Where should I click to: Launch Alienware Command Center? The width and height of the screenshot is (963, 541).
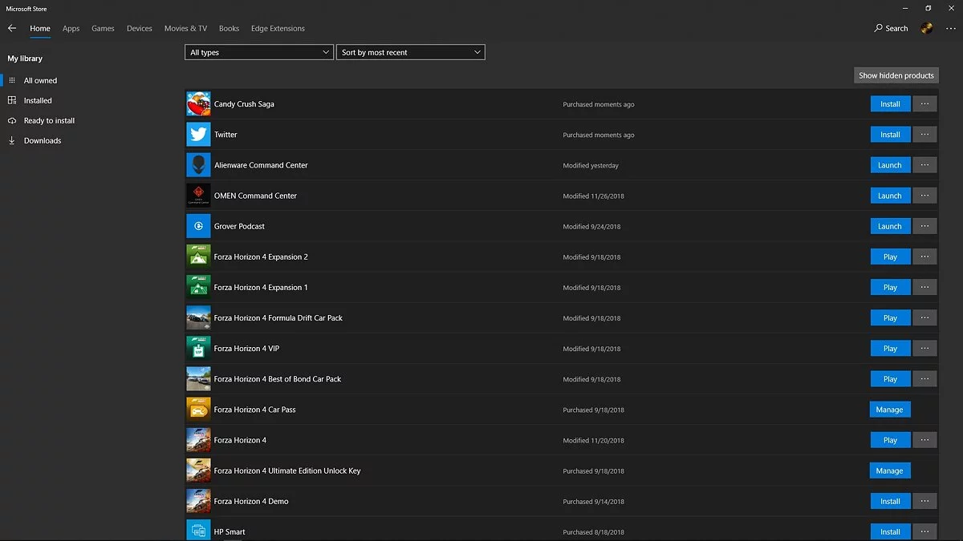[890, 165]
